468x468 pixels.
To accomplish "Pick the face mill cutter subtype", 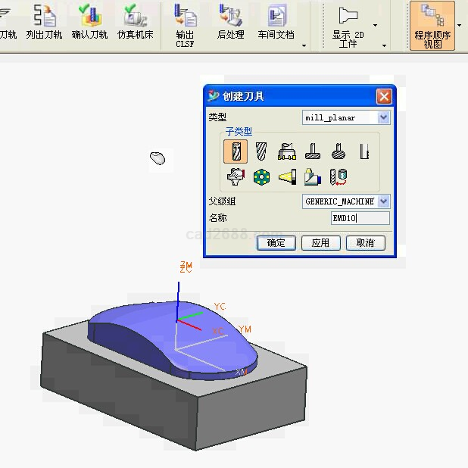I will (x=287, y=151).
